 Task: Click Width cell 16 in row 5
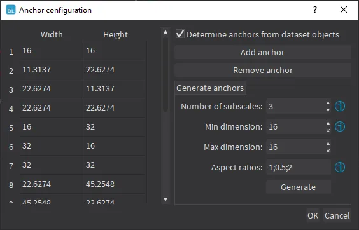[52, 127]
